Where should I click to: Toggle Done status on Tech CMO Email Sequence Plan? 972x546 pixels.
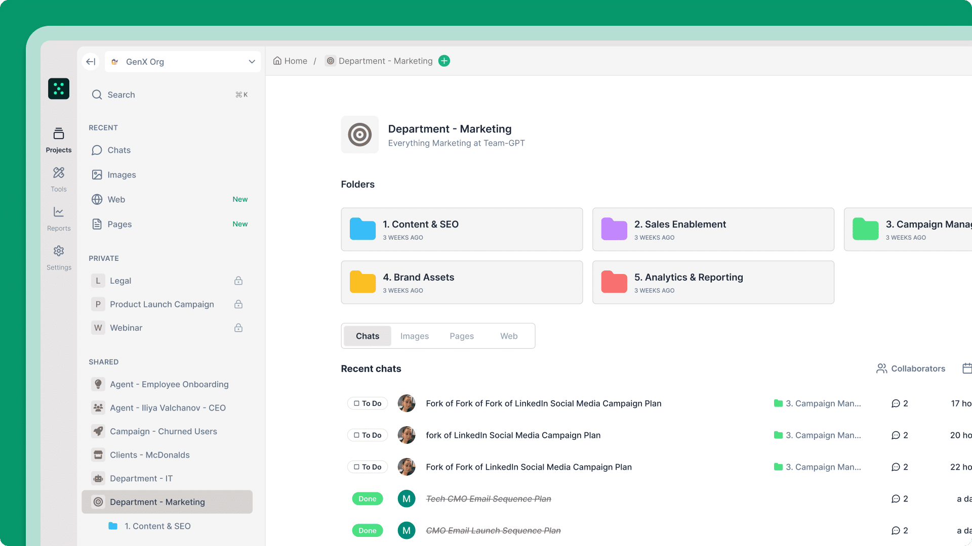(368, 499)
